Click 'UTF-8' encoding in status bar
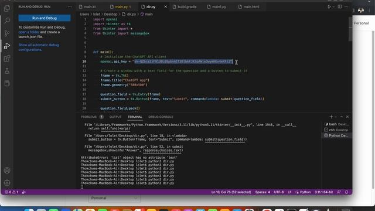Screen dimensions: 375x211 pyautogui.click(x=279, y=192)
